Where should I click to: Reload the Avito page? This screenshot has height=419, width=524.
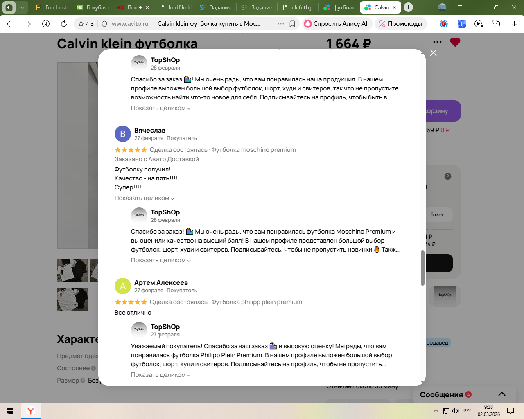(x=64, y=24)
